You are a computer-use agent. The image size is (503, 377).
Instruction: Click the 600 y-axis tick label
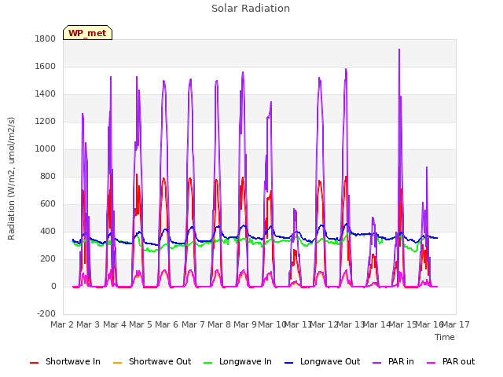coord(48,204)
